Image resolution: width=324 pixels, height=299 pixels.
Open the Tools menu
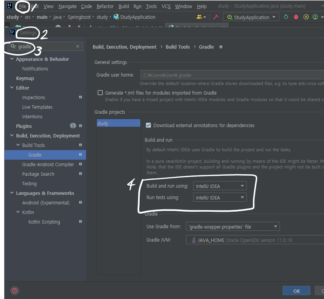click(x=151, y=7)
